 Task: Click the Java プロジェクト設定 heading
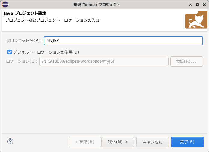point(25,13)
